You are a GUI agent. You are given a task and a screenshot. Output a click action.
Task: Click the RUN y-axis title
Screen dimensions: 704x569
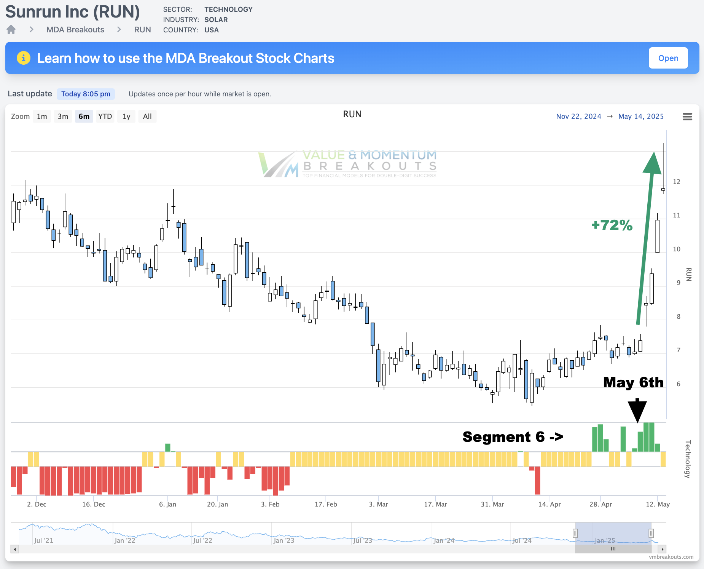tap(688, 275)
